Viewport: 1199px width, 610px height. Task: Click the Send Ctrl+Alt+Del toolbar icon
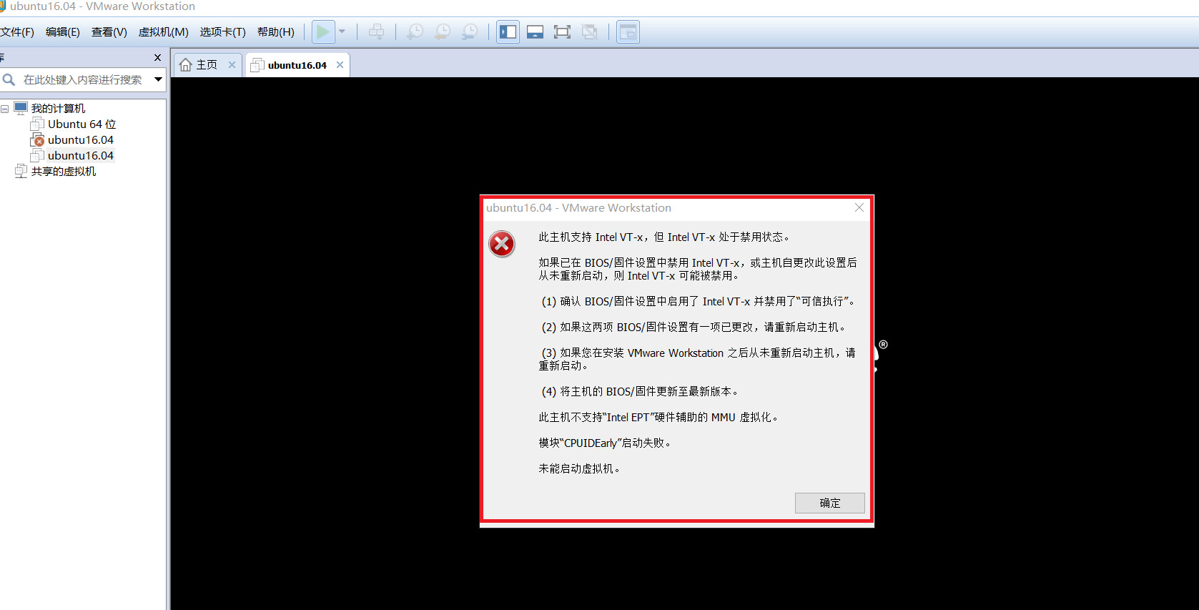[x=377, y=31]
